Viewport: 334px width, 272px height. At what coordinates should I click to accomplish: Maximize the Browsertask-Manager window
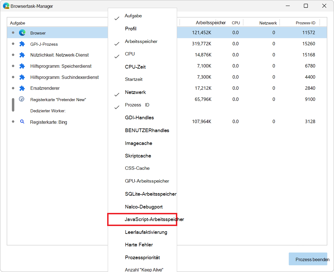click(x=306, y=6)
